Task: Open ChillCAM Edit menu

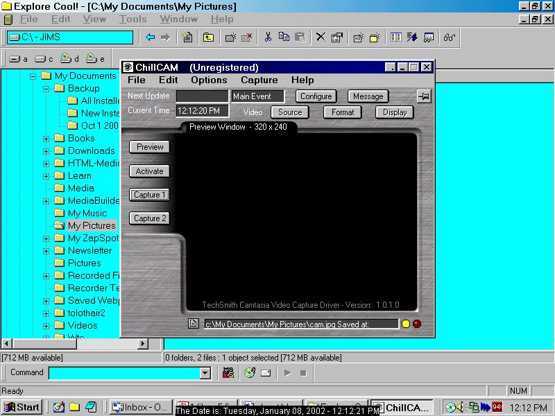Action: point(168,80)
